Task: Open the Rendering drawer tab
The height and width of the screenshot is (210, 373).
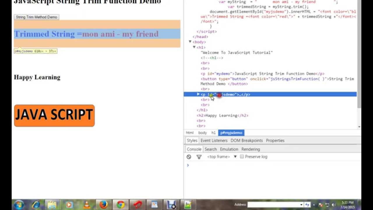Action: 251,149
